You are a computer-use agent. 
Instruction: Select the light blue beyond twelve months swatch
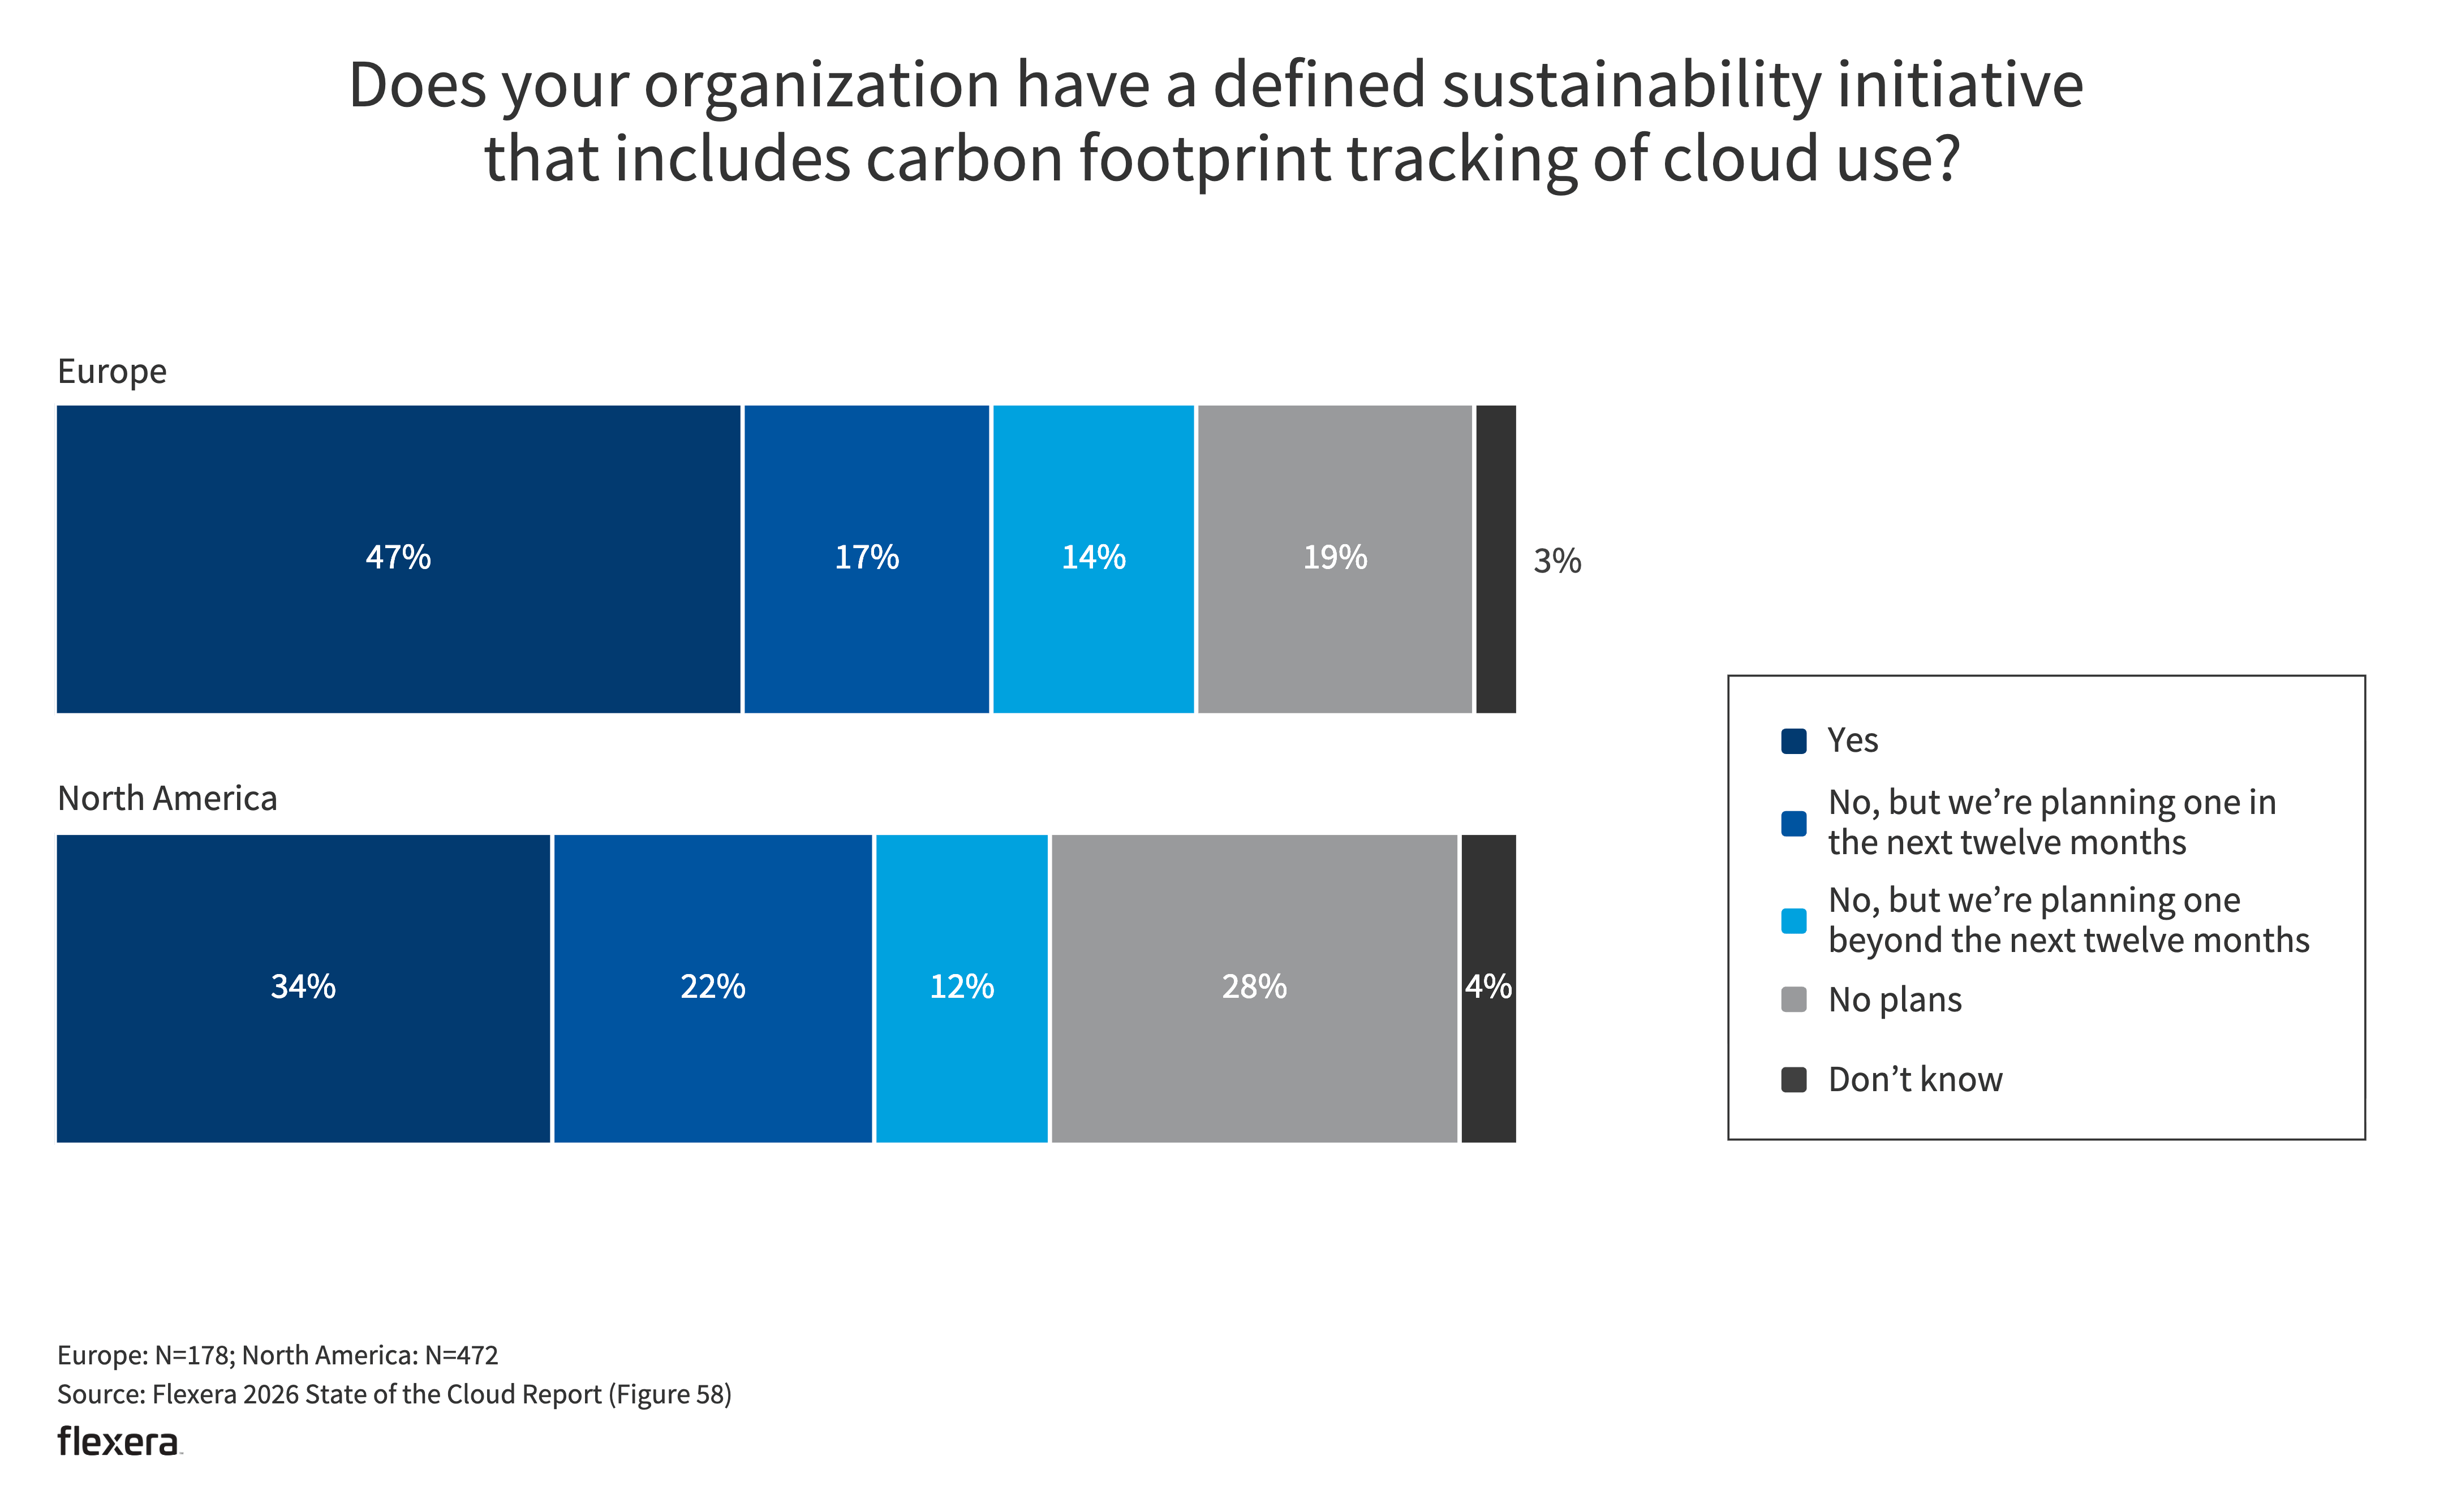(x=1793, y=921)
